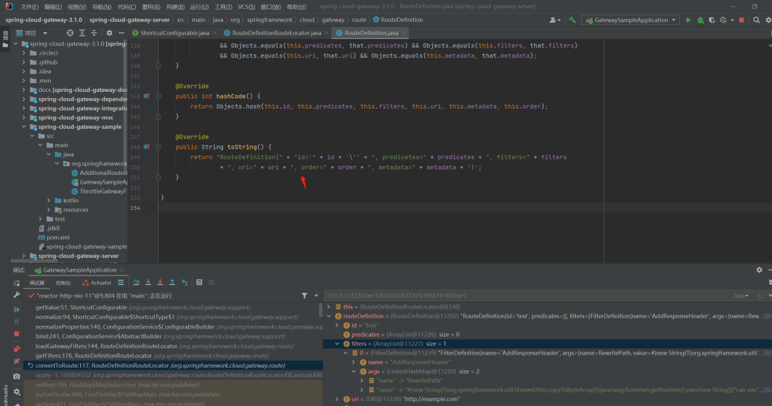Screen dimensions: 772x406
Task: Fold the hashCode method at line 143
Action: (158, 97)
